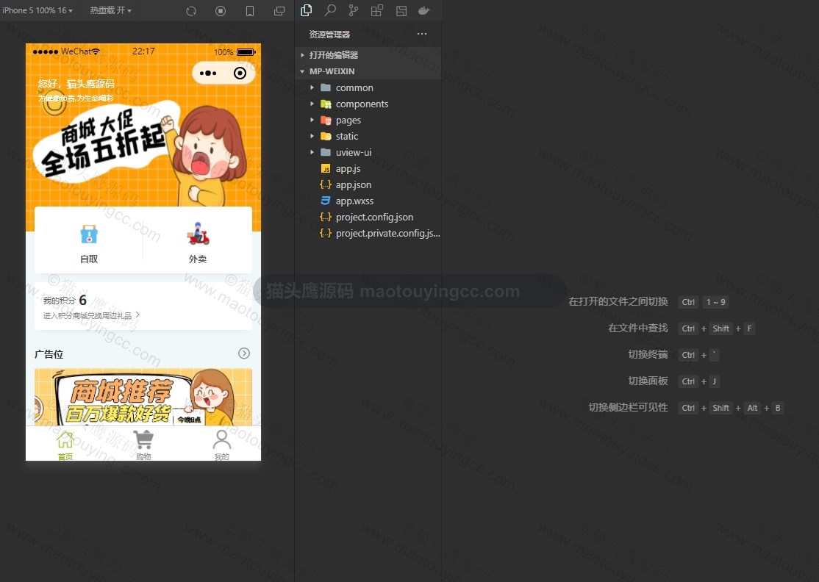The height and width of the screenshot is (582, 819).
Task: Expand the components folder arrow
Action: pos(312,104)
